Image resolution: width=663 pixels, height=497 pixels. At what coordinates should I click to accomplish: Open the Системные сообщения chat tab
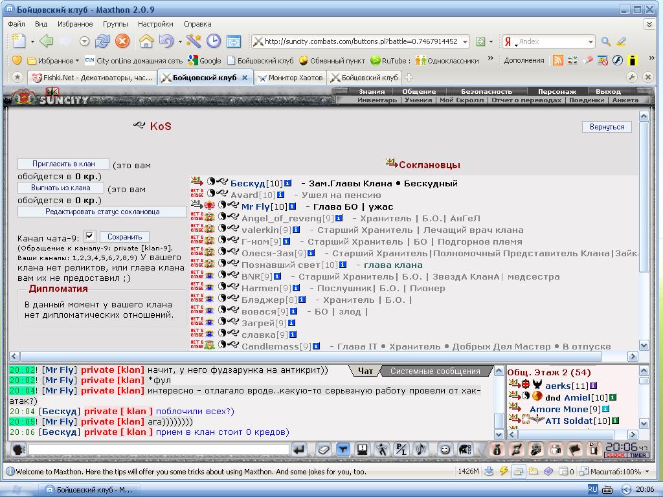click(435, 371)
